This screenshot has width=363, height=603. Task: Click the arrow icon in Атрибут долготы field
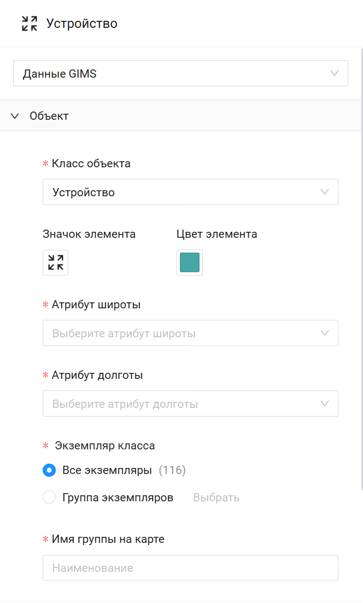click(x=325, y=403)
